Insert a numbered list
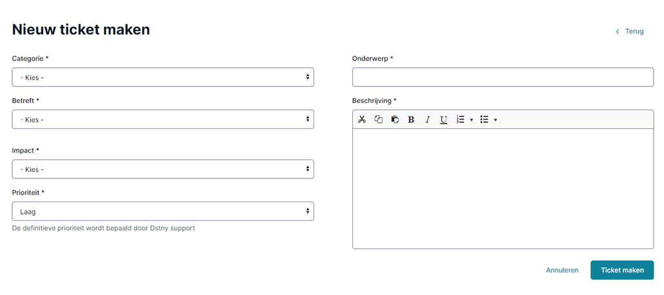The width and height of the screenshot is (664, 295). point(461,120)
